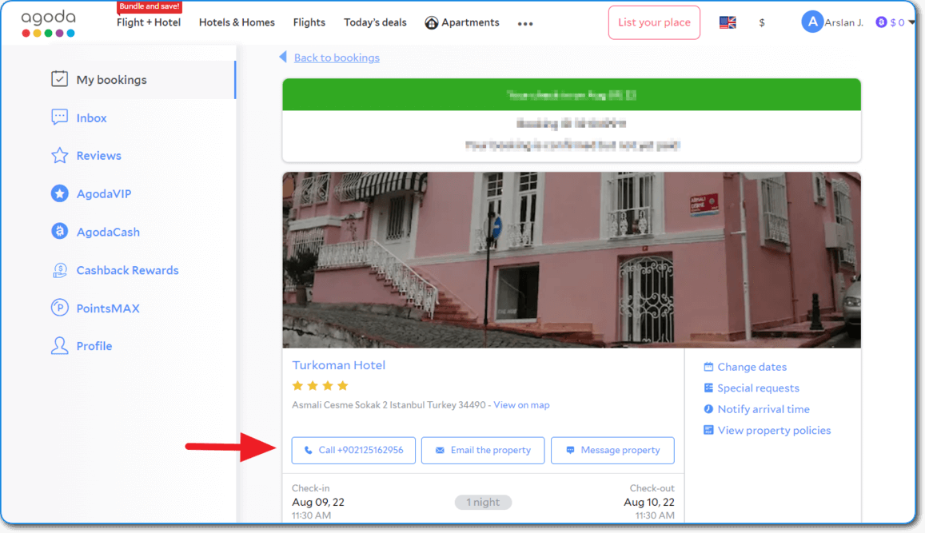The image size is (925, 533).
Task: Open Today's deals menu item
Action: [x=375, y=22]
